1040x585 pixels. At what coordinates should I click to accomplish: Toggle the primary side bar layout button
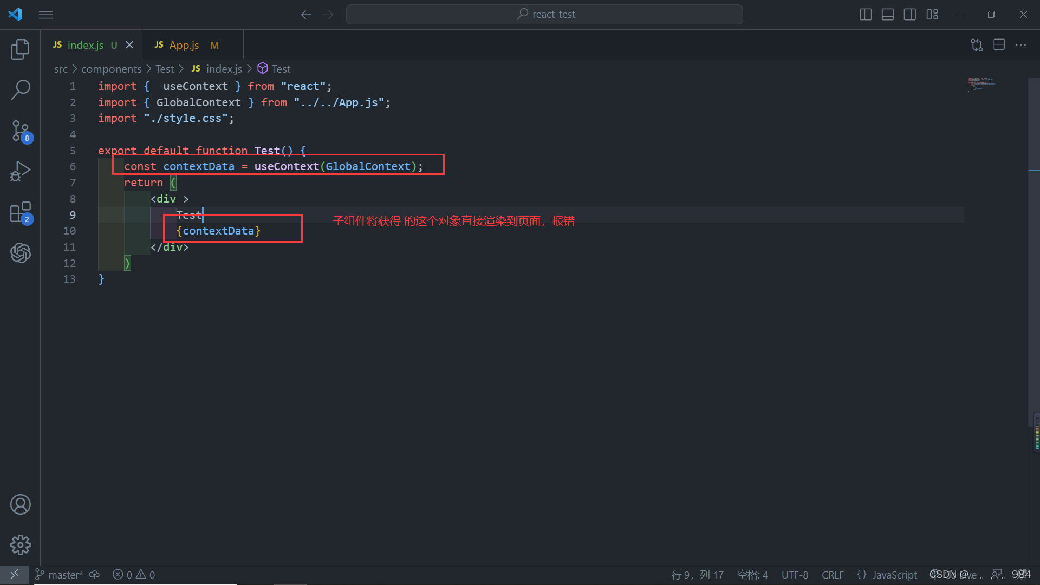866,15
